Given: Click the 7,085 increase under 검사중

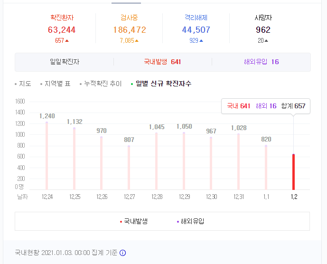Looking at the screenshot, I should (x=129, y=40).
